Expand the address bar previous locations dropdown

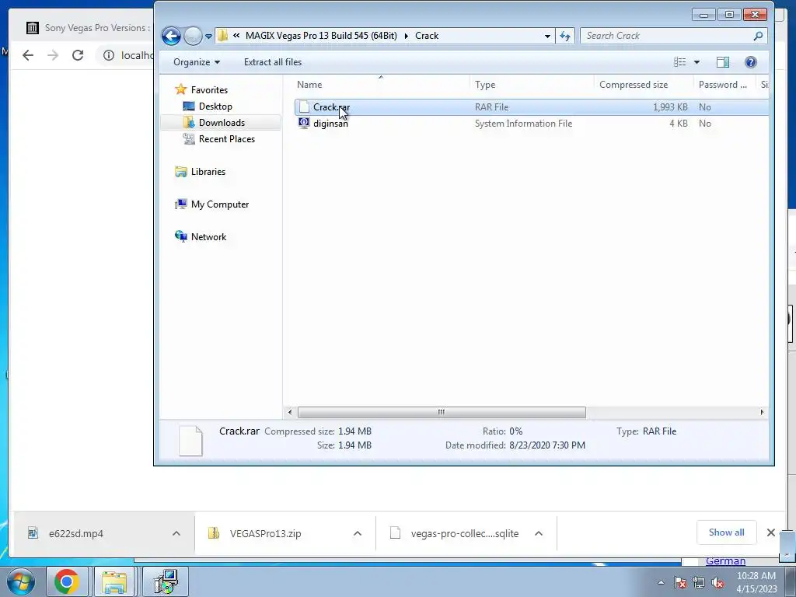click(547, 36)
